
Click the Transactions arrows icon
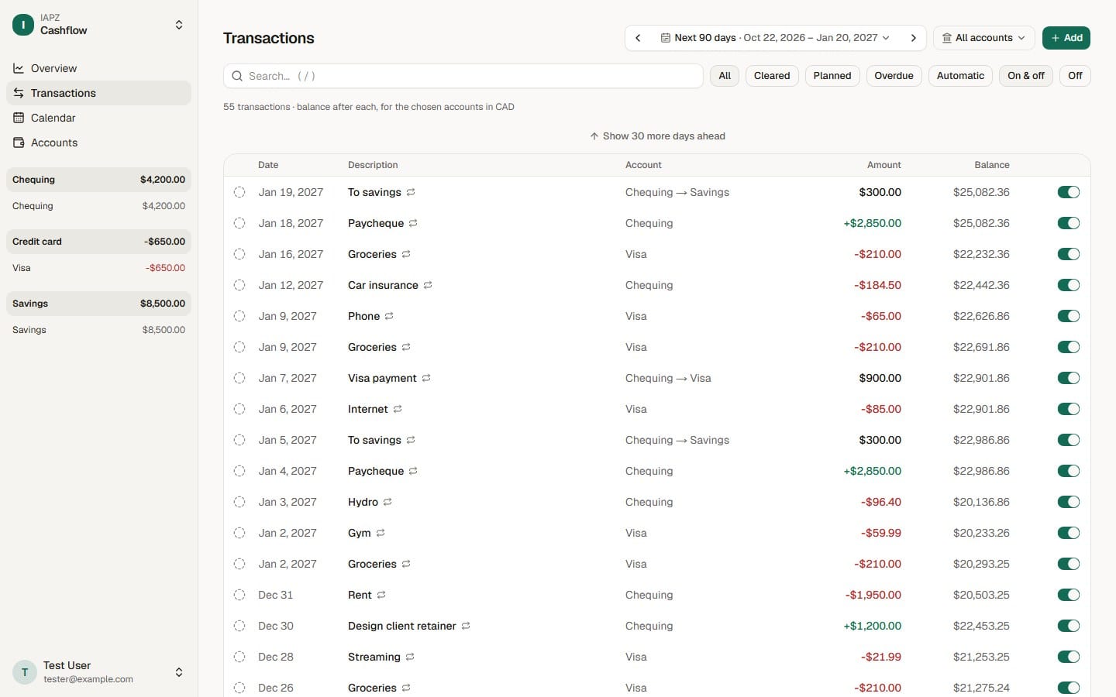(x=19, y=93)
